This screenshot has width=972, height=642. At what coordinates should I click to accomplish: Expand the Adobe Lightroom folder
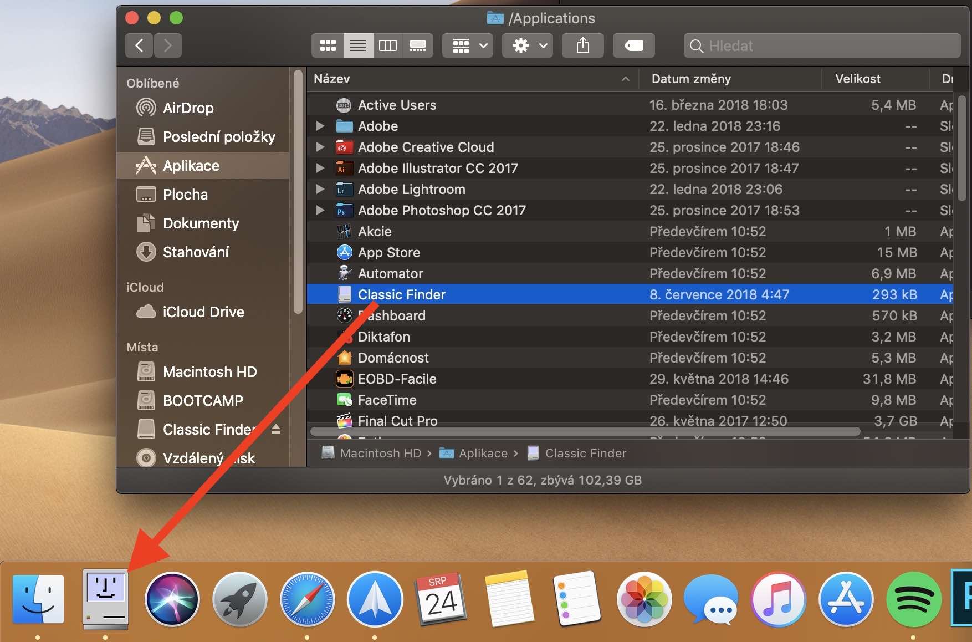click(x=320, y=189)
